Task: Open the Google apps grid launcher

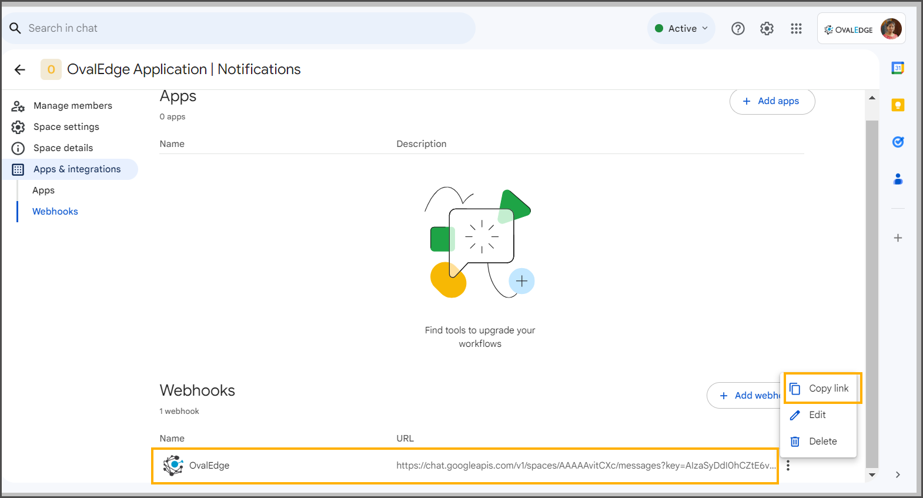Action: pos(796,28)
